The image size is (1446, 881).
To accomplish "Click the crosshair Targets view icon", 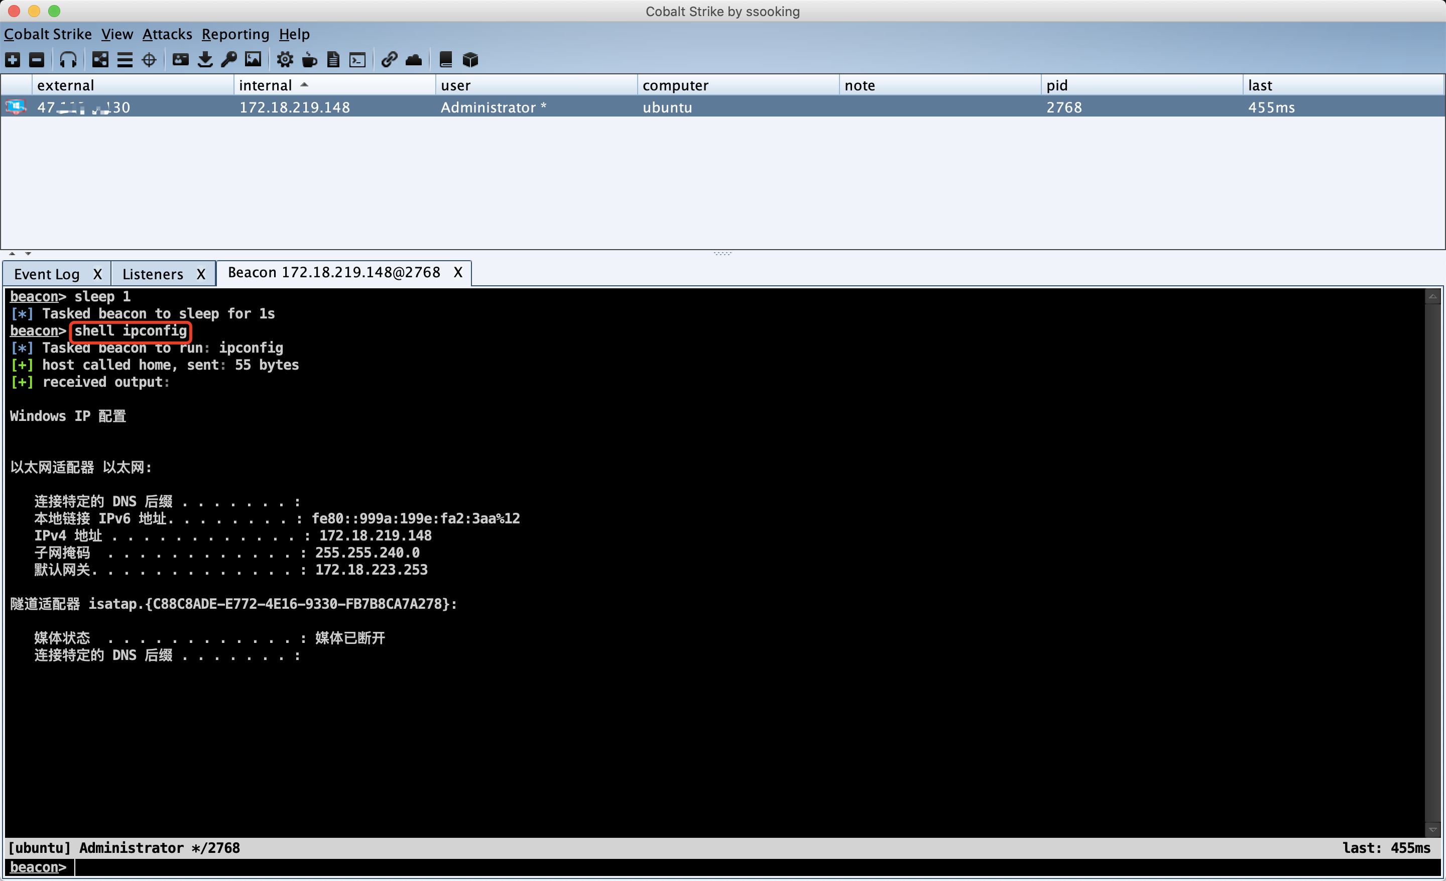I will pyautogui.click(x=149, y=60).
